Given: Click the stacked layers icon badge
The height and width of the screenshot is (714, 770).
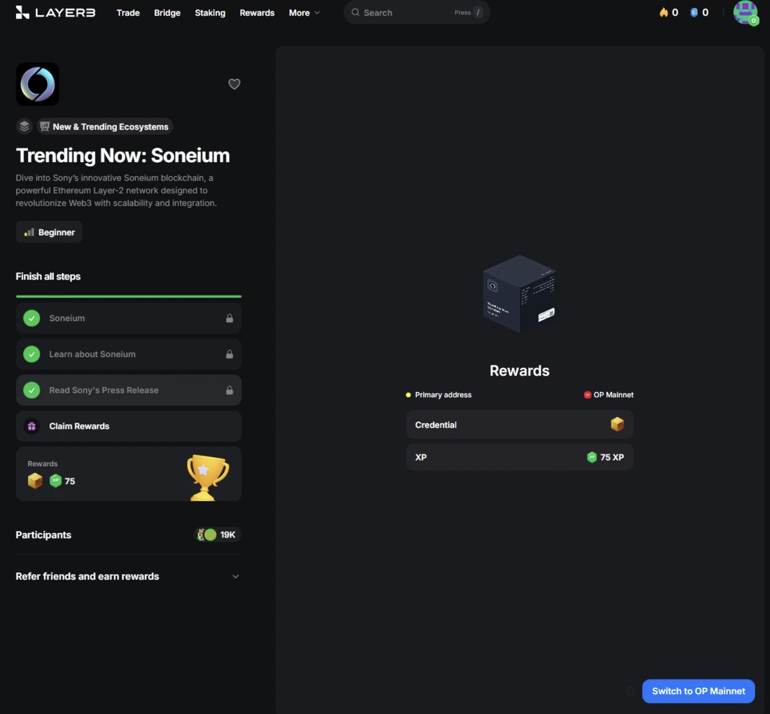Looking at the screenshot, I should pyautogui.click(x=24, y=126).
